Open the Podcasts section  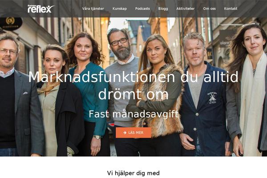pos(142,8)
